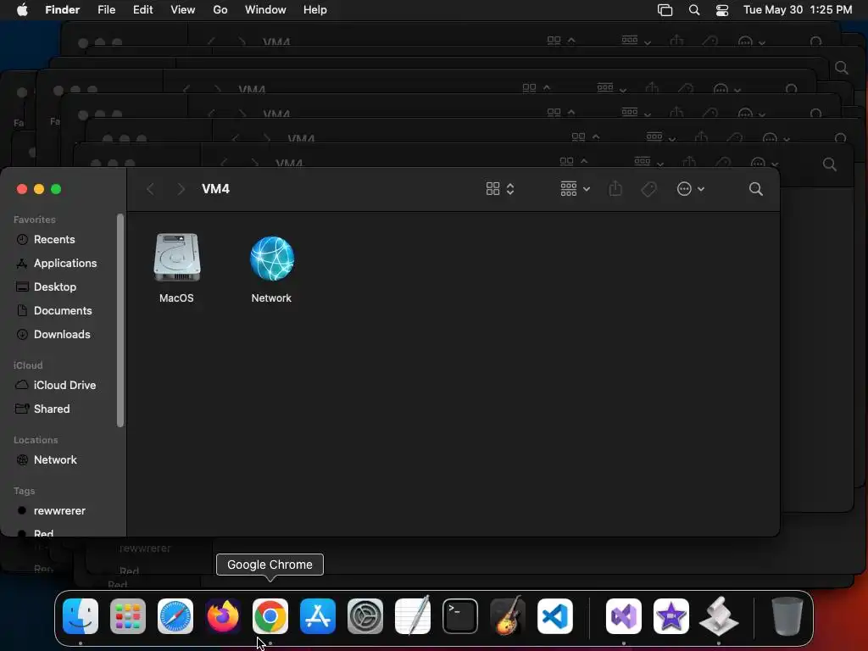Screen dimensions: 868x651
Task: Open the MacOS drive icon
Action: point(176,258)
